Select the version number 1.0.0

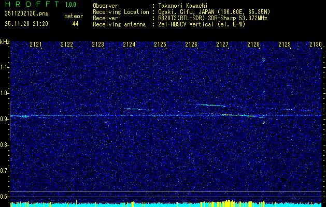click(70, 5)
